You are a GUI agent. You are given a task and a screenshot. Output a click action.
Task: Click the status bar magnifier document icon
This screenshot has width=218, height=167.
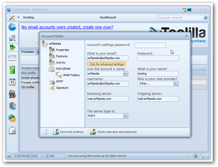pos(201,156)
